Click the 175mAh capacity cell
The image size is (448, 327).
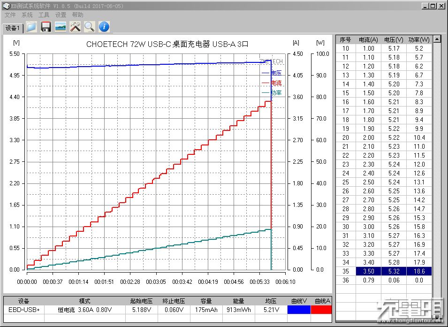(206, 310)
